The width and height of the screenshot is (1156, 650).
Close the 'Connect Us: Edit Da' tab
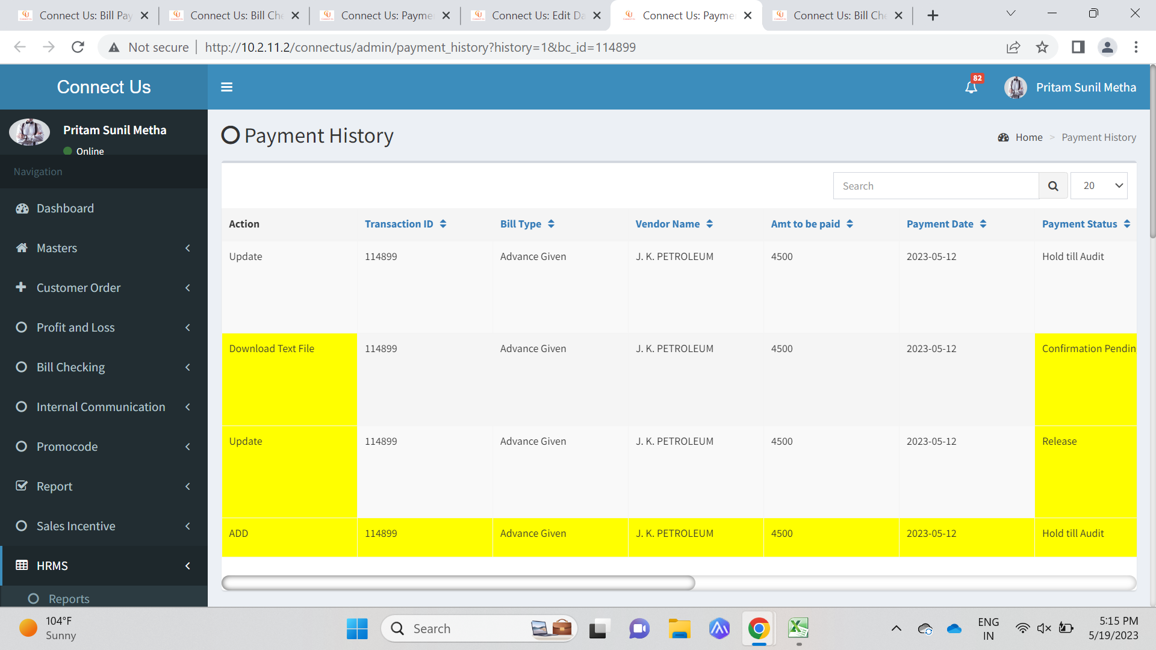tap(597, 16)
